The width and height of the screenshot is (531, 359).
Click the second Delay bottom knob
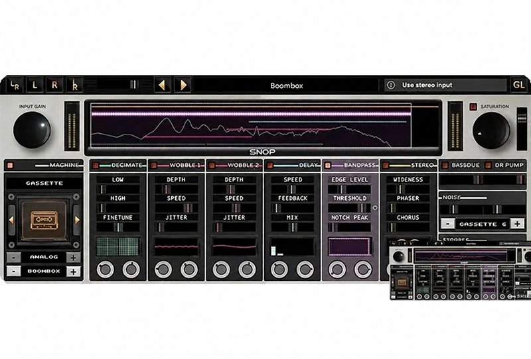tap(305, 270)
